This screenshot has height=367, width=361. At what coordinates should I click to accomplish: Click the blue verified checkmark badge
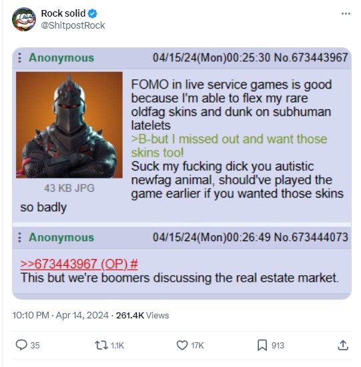(x=92, y=13)
